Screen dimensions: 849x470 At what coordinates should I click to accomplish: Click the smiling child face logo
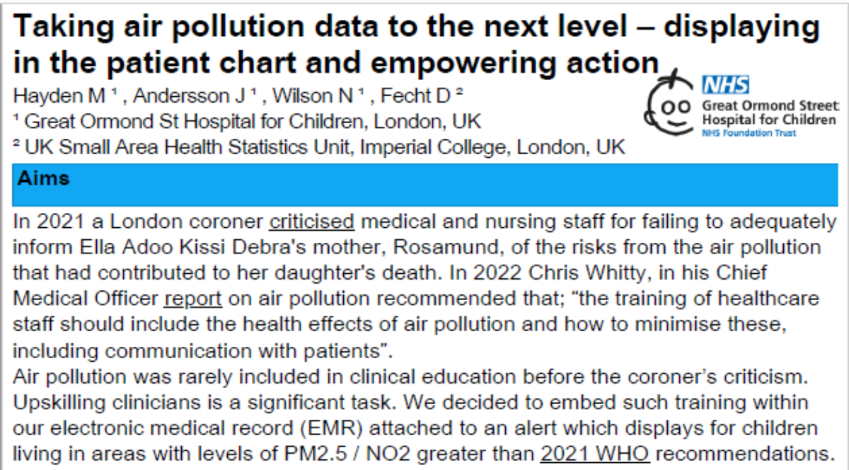point(669,105)
